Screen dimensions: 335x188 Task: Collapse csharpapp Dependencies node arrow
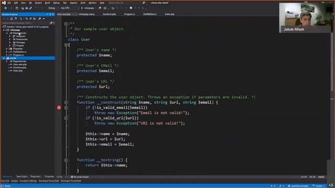(7, 33)
